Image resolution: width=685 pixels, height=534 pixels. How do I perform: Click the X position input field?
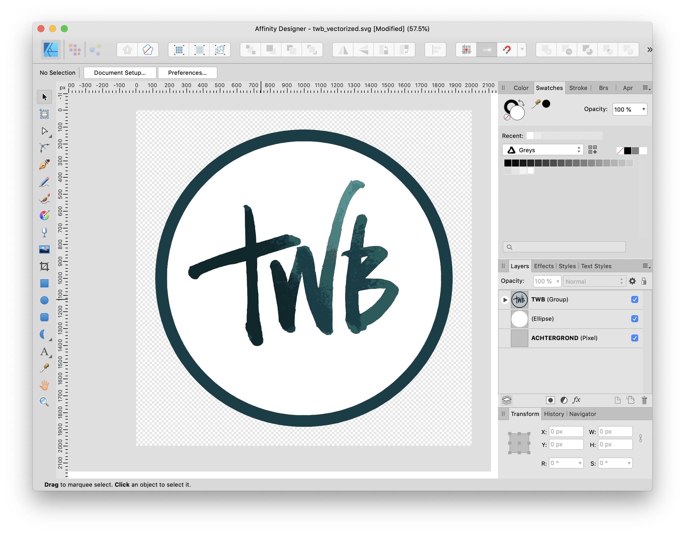(x=566, y=431)
